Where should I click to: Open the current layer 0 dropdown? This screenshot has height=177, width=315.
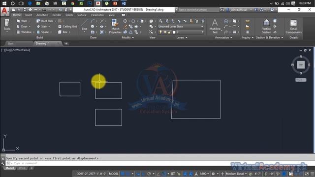pos(181,32)
